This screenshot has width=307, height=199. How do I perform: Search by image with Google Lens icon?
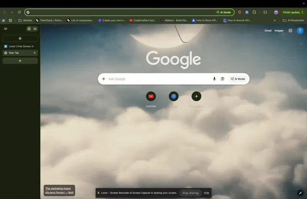(223, 79)
